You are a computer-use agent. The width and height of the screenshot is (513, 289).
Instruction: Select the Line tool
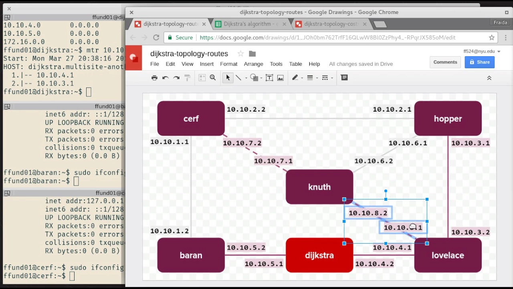click(x=238, y=78)
